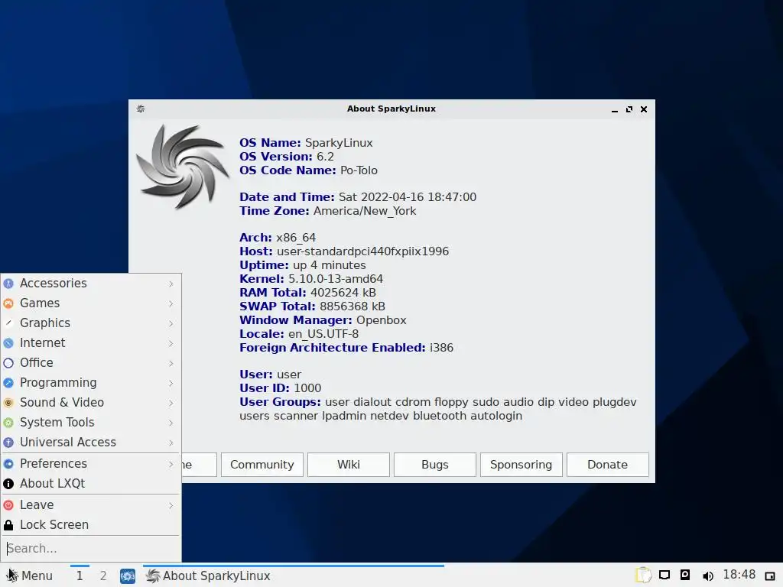Switch to desktop 2 in pager

(103, 576)
